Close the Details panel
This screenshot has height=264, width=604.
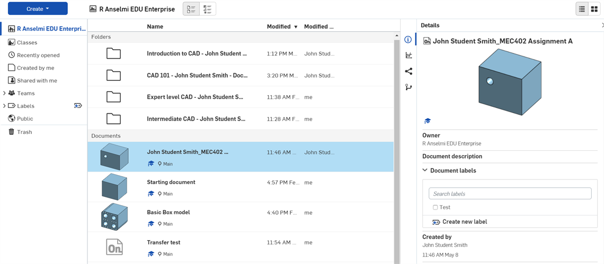tap(602, 25)
